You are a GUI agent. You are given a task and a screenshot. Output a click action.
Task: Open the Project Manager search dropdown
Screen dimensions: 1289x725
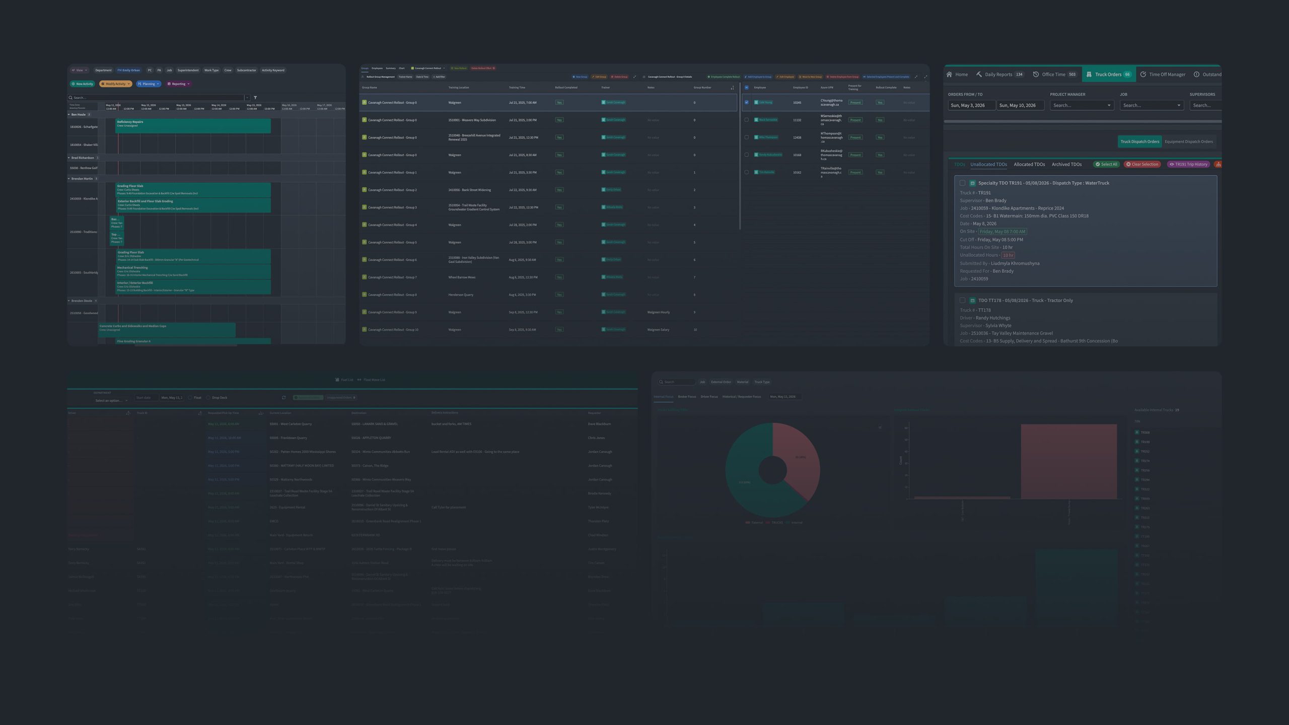(x=1081, y=105)
